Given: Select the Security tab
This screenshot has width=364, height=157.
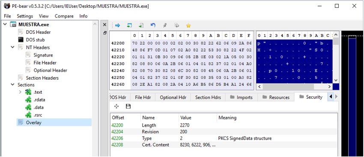Looking at the screenshot, I should click(x=311, y=97).
